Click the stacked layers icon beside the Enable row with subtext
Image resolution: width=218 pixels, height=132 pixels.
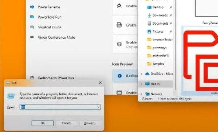pos(119,44)
